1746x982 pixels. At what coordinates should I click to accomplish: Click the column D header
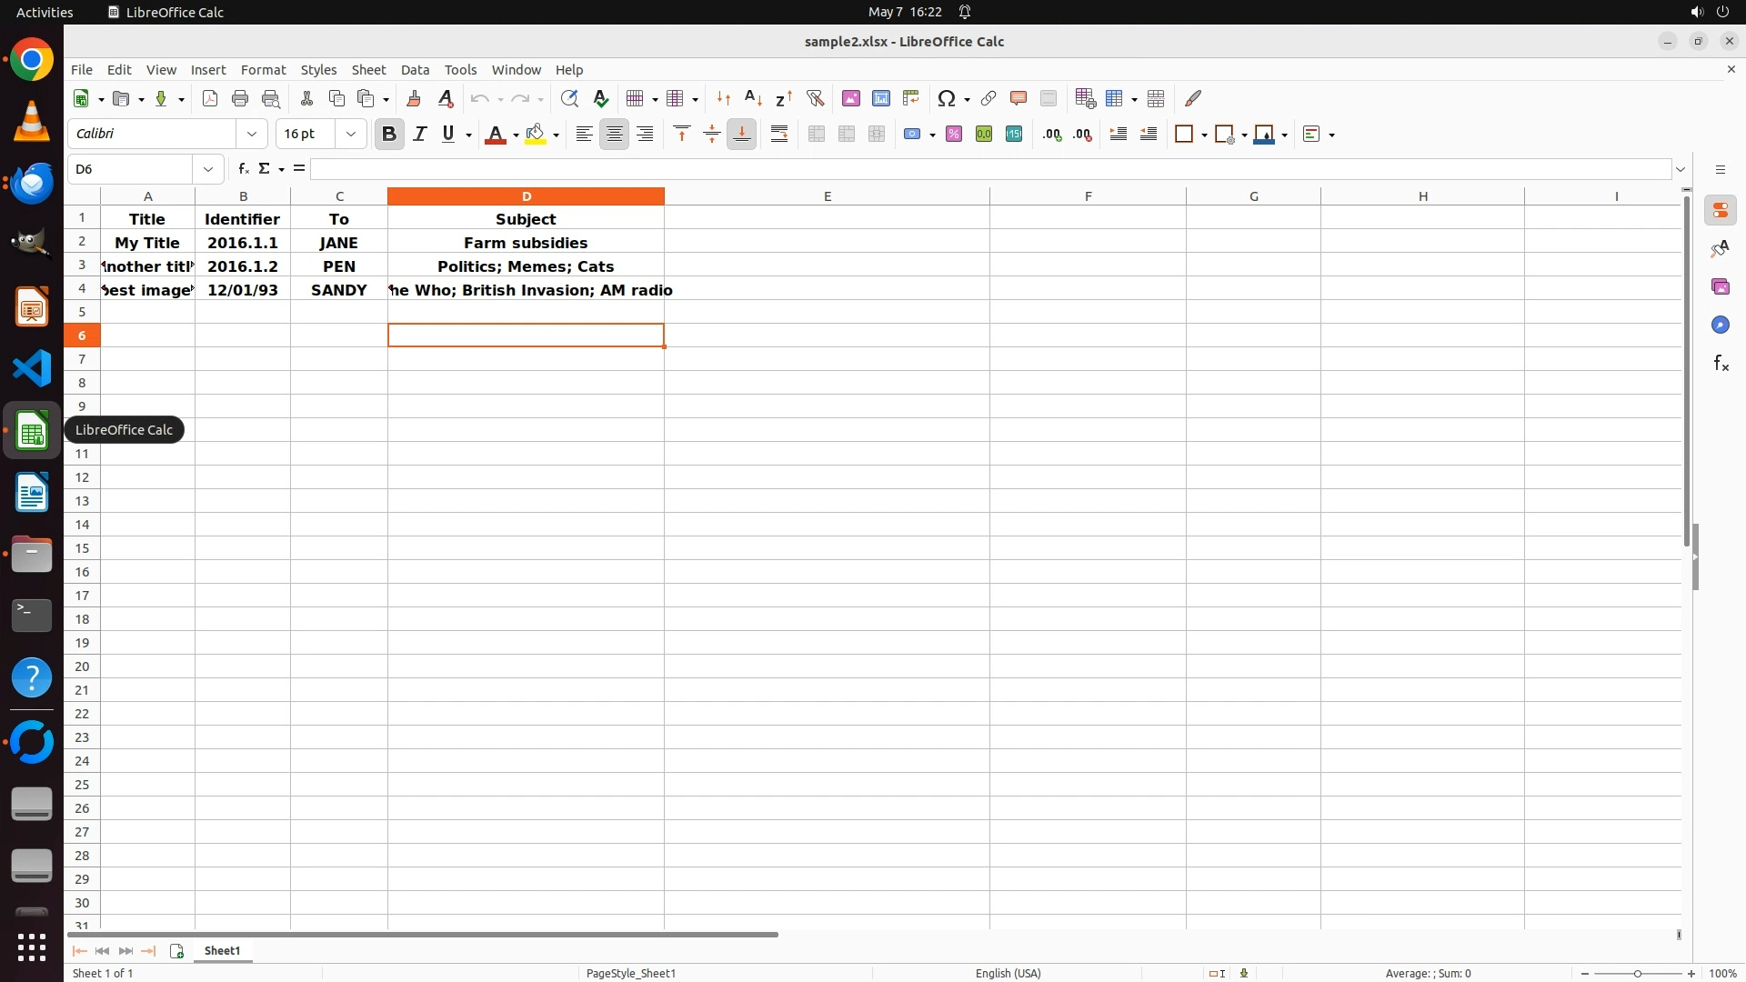526,196
